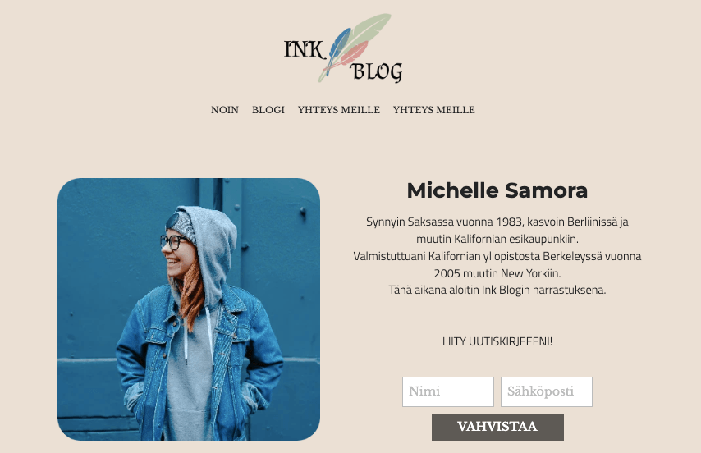Click the word INK in the logo
This screenshot has height=453, width=701.
(x=304, y=49)
